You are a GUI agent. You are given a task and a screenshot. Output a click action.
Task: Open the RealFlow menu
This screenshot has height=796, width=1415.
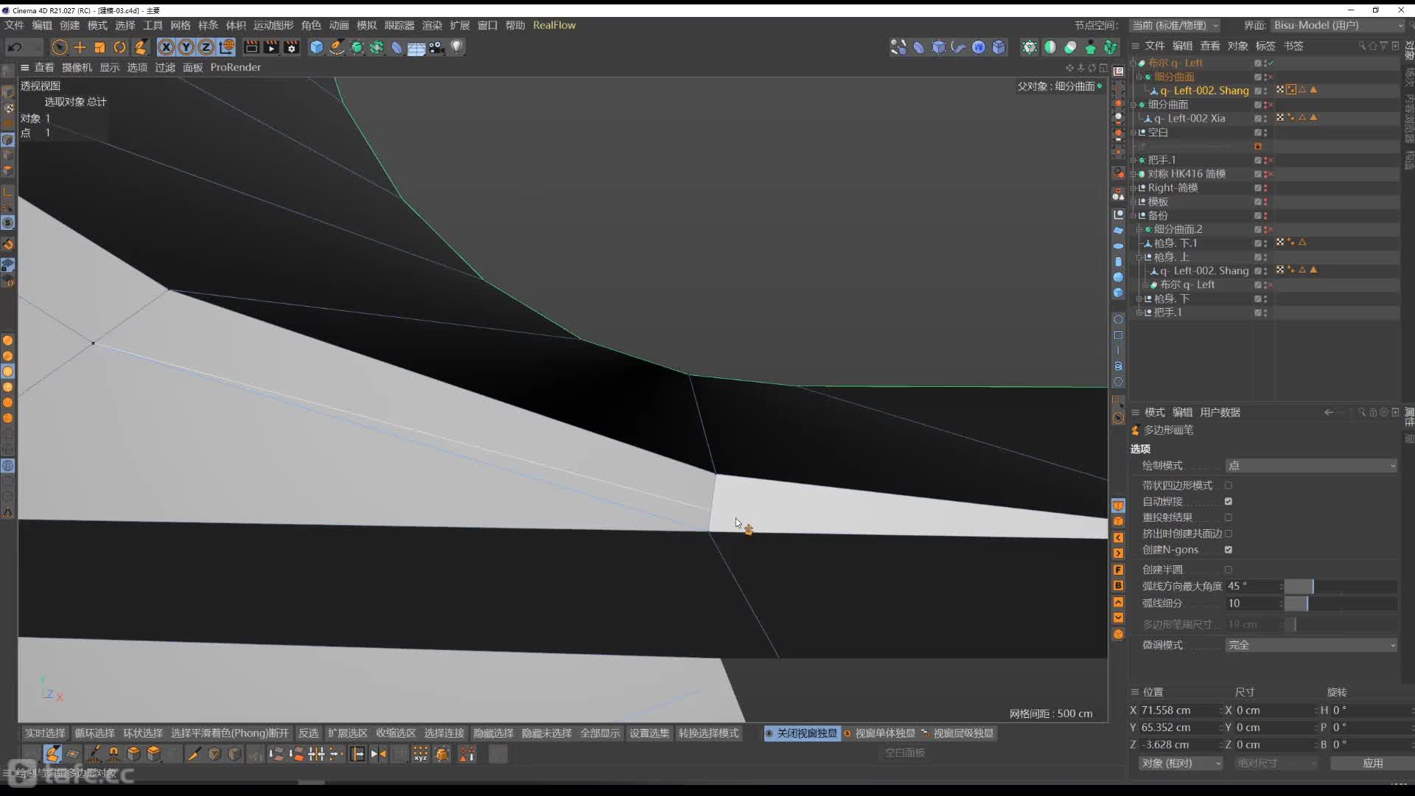coord(554,25)
